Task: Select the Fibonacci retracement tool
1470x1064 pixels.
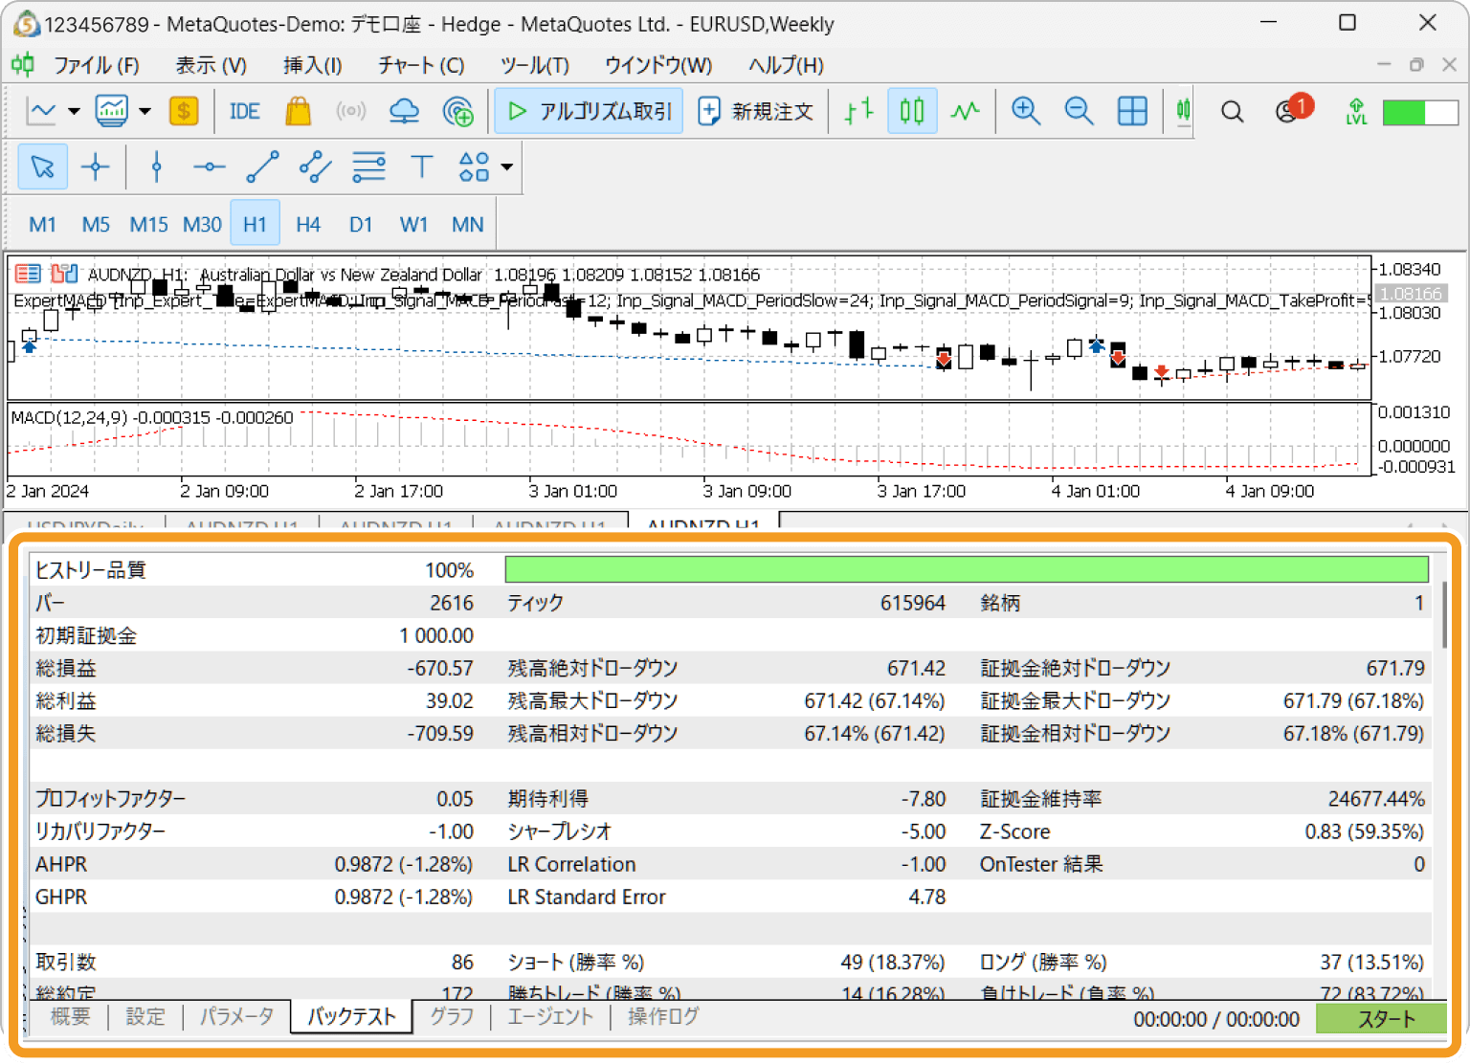Action: click(368, 167)
